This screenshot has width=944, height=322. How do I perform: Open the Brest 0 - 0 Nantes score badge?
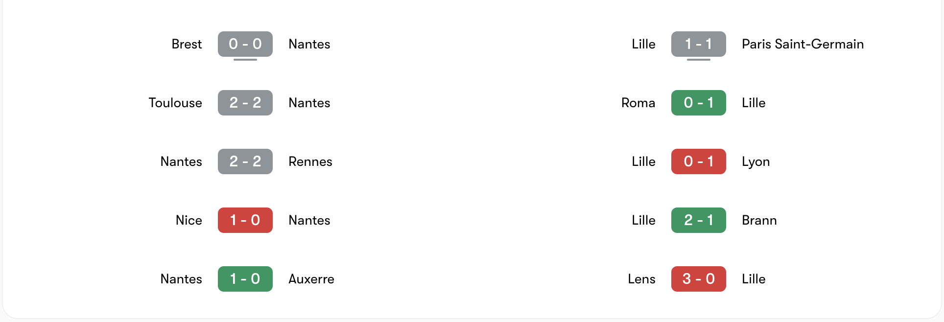coord(245,44)
